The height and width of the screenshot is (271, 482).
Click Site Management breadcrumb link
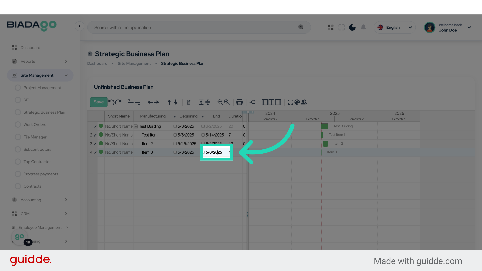pos(134,64)
